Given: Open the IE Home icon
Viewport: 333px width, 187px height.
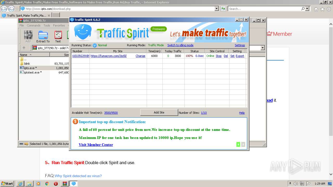Looking at the screenshot, I should point(316,9).
